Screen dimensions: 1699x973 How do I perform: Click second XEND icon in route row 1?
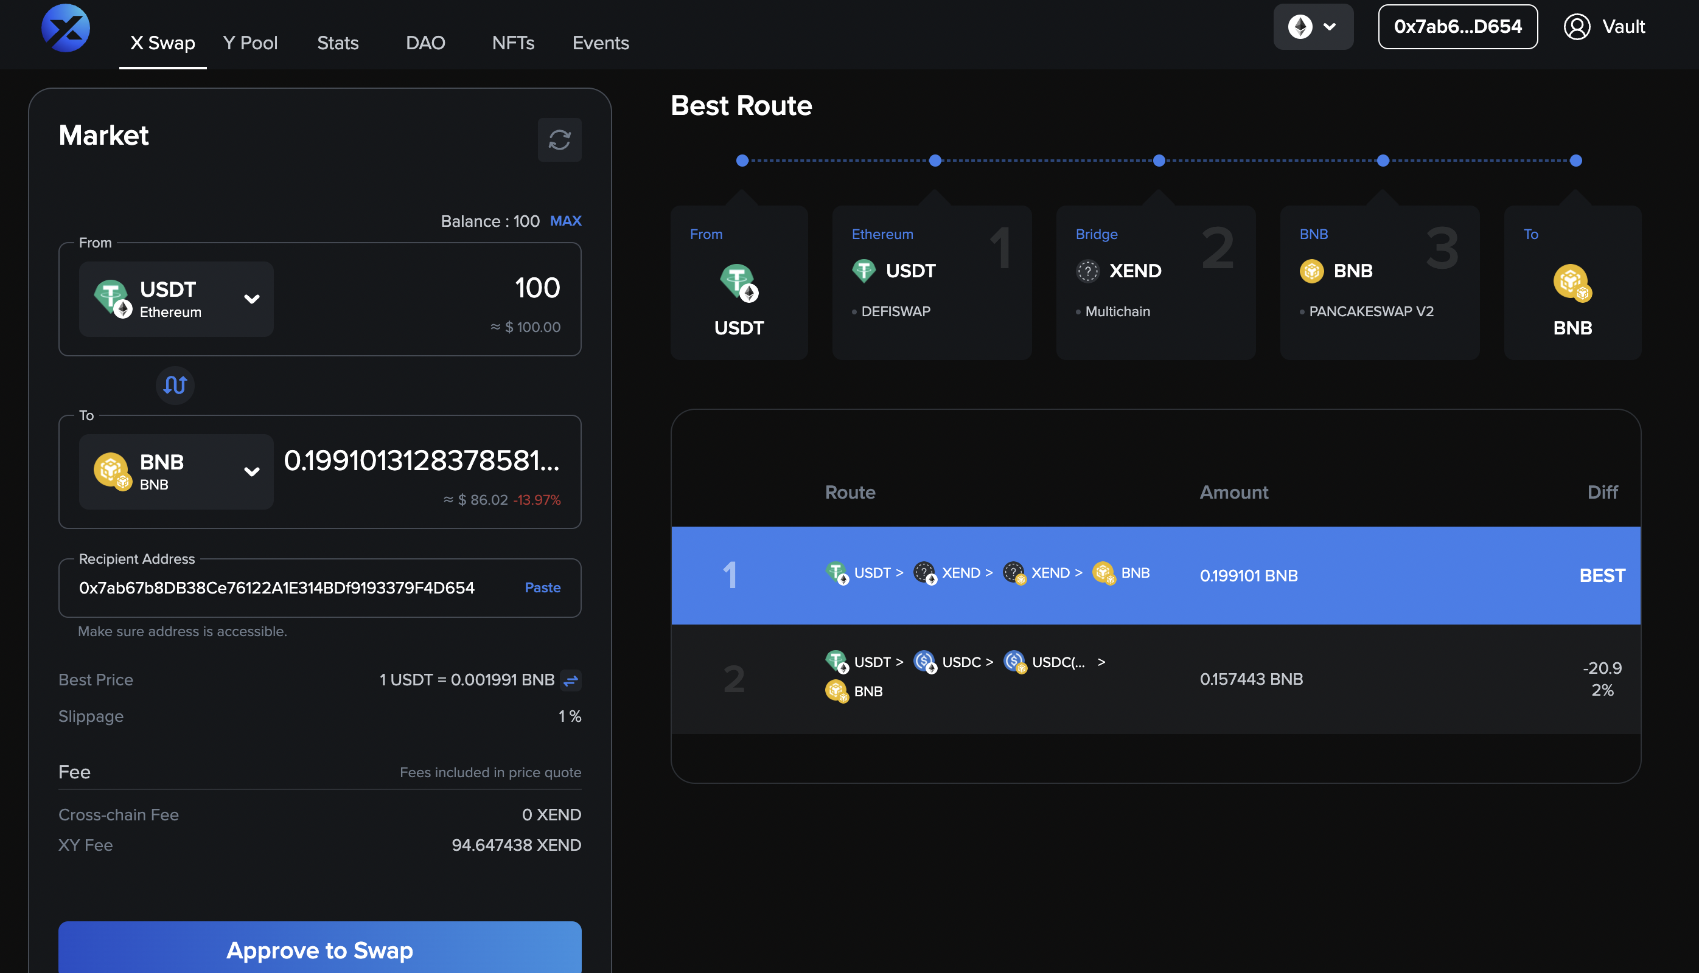coord(1014,573)
